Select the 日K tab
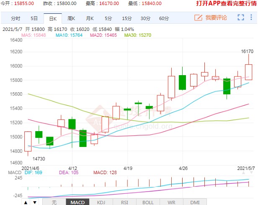The height and width of the screenshot is (205, 258). 53,18
